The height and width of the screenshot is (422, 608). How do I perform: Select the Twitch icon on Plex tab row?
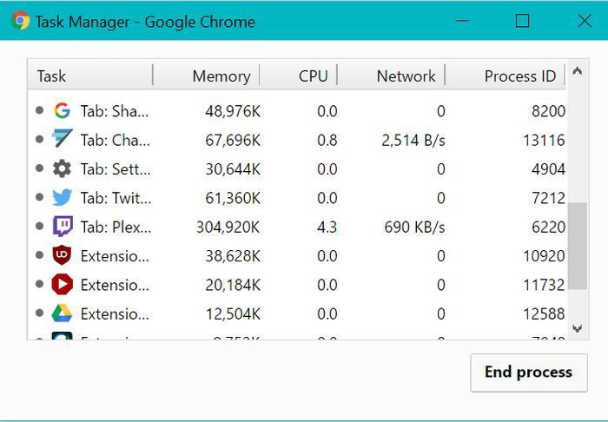pos(62,227)
